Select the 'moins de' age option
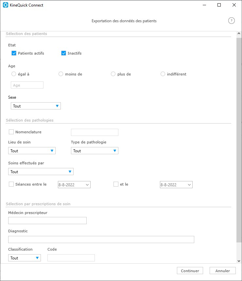Screen dimensions: 242x281 point(61,74)
